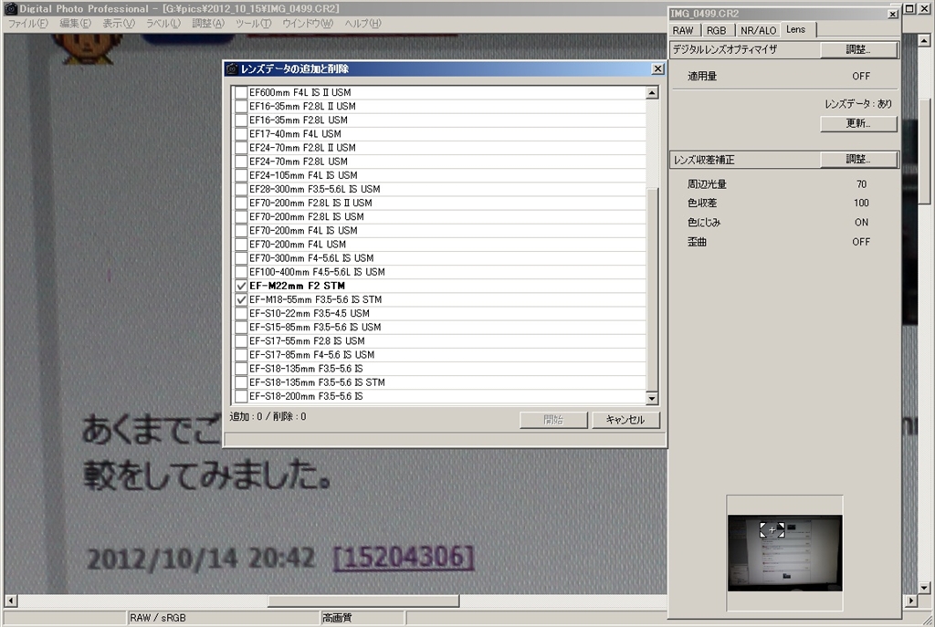Viewport: 935px width, 627px height.
Task: Check the EF16-35mm F2.8L II USM lens
Action: (x=241, y=106)
